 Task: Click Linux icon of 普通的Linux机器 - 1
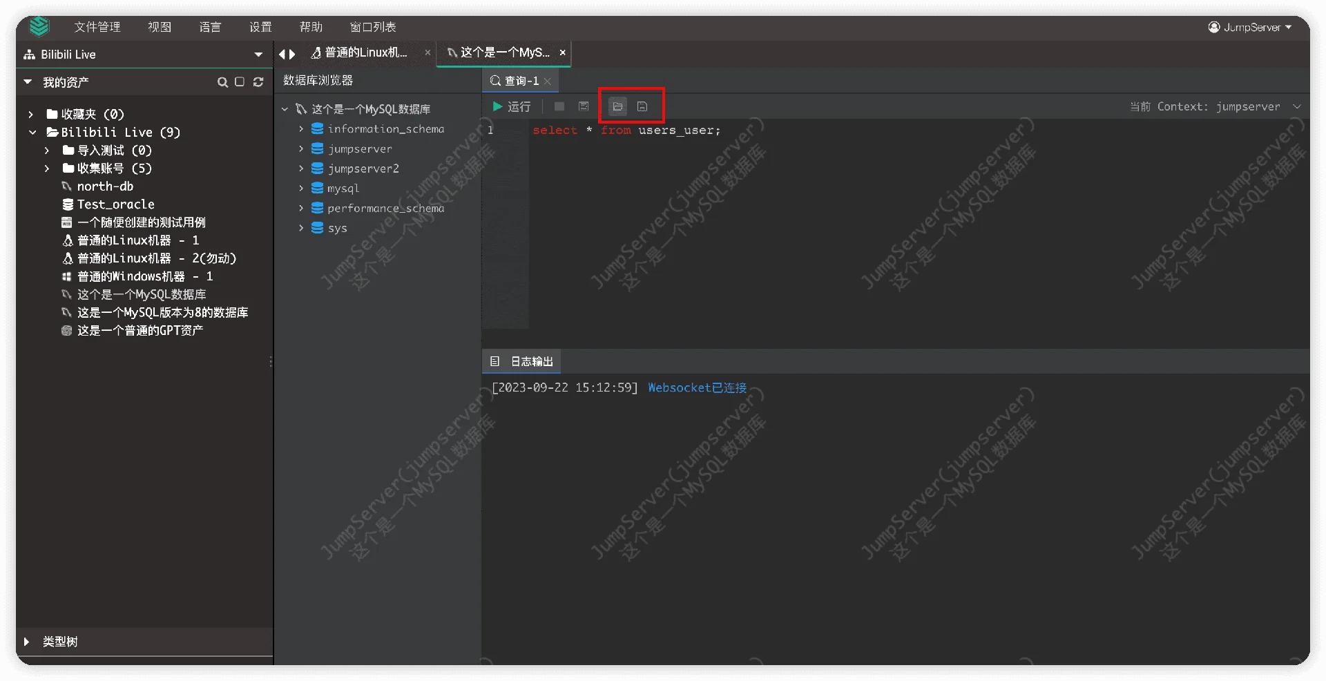[x=68, y=240]
